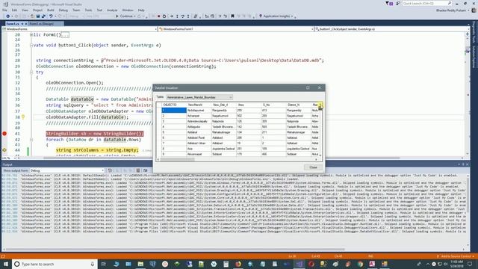Click the Navigate Backward icon
The width and height of the screenshot is (478, 269).
point(7,16)
